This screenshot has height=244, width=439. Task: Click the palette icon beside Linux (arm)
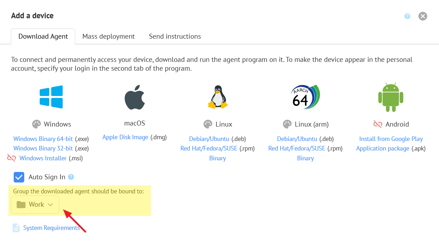[x=287, y=124]
